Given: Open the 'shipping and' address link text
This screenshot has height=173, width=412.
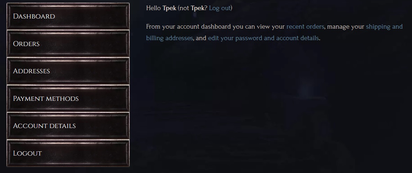Looking at the screenshot, I should tap(384, 27).
